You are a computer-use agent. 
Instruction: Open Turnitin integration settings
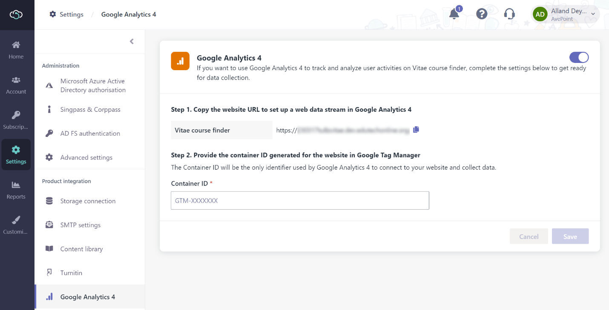(x=90, y=273)
